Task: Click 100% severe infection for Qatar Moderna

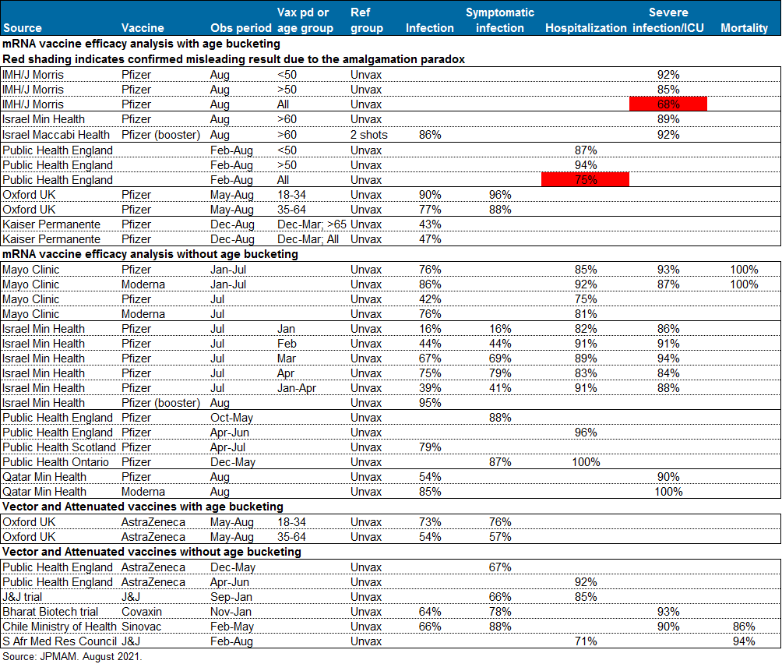Action: [x=668, y=492]
